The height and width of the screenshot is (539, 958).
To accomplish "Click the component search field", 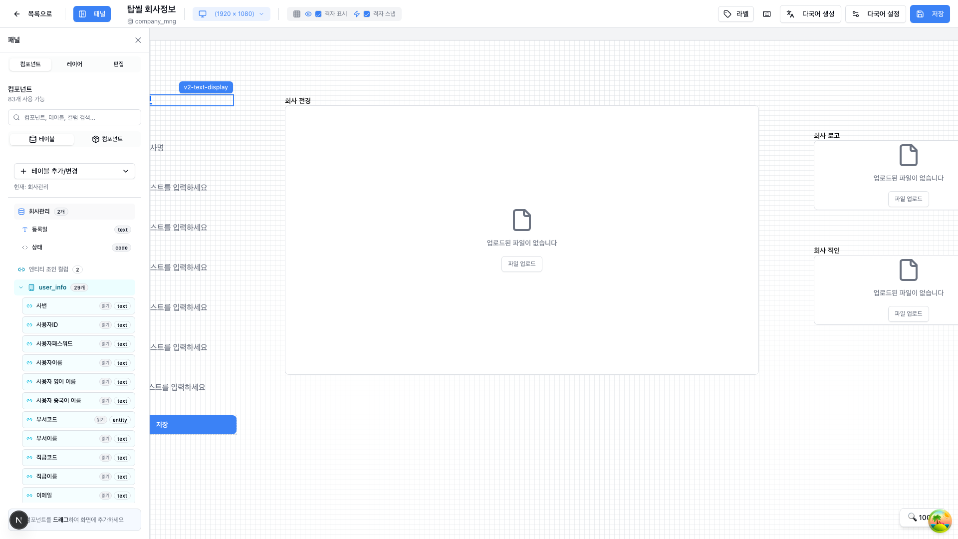I will [74, 117].
